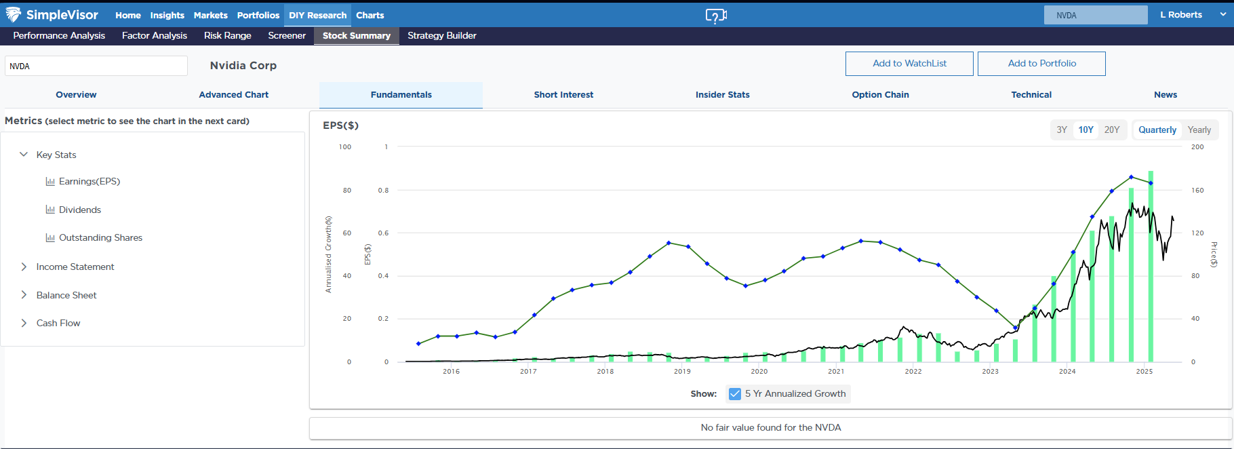Select the Fundamentals tab
Viewport: 1234px width, 449px height.
click(x=401, y=95)
